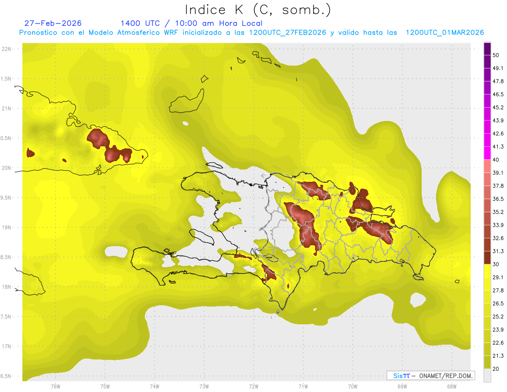Pick the dark brown swatch just above 30
The height and width of the screenshot is (392, 507).
[x=487, y=258]
